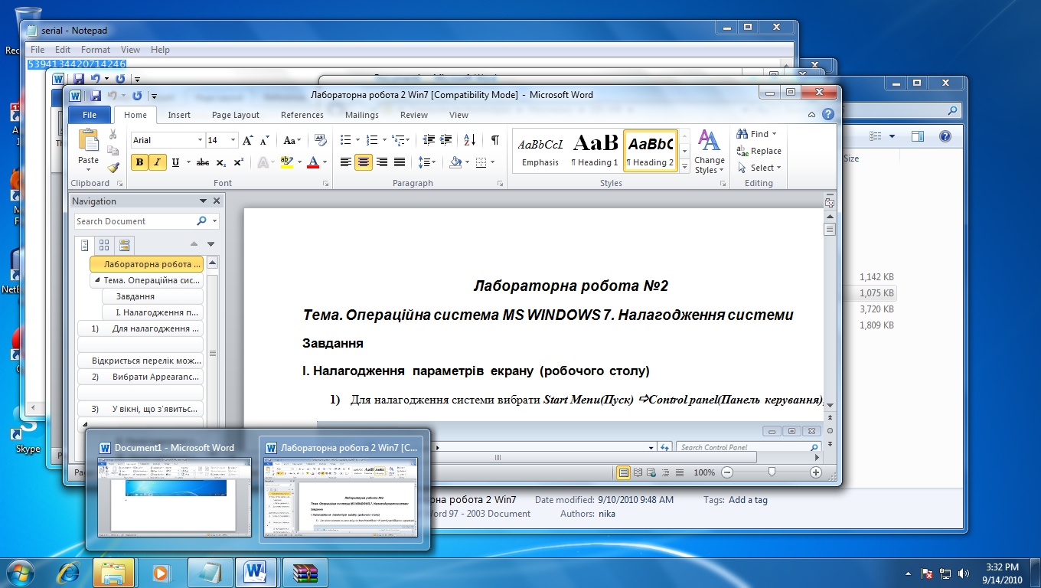This screenshot has width=1041, height=588.
Task: Open the bullets list dropdown arrow
Action: tap(357, 140)
